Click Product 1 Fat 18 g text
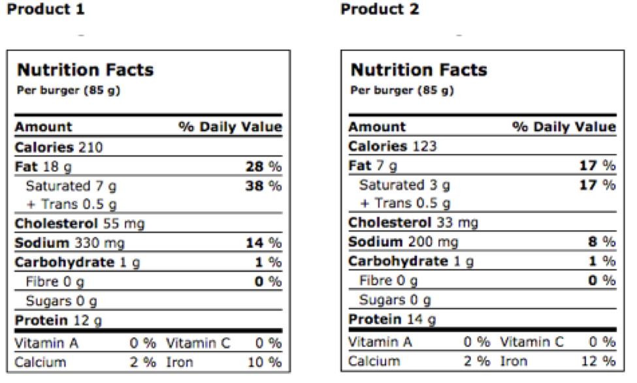637x383 pixels. click(x=43, y=167)
